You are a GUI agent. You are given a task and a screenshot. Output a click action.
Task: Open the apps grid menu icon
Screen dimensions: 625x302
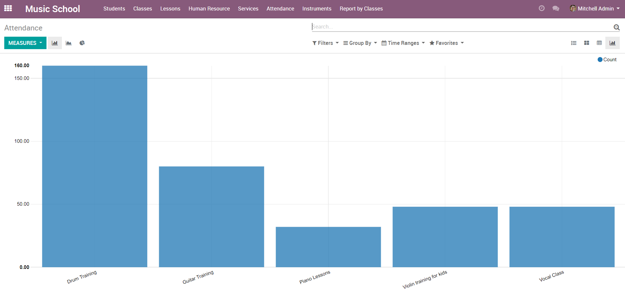(8, 9)
